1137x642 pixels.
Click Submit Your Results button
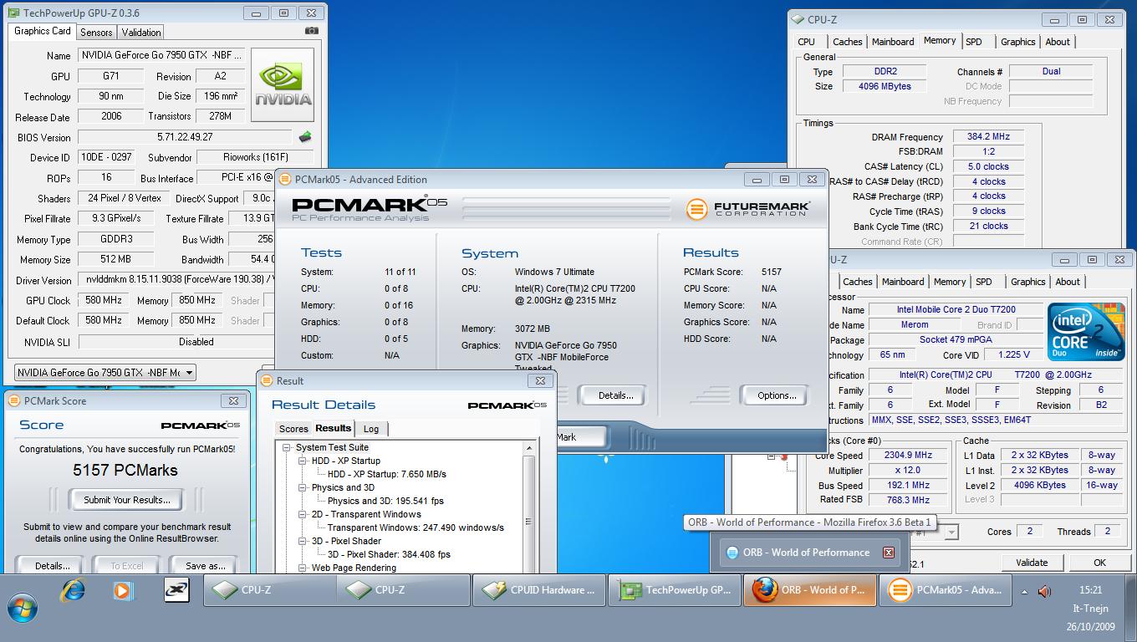pyautogui.click(x=126, y=500)
